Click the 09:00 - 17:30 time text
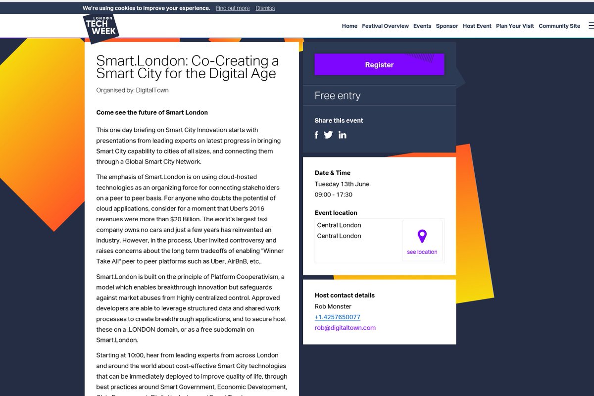 tap(334, 195)
